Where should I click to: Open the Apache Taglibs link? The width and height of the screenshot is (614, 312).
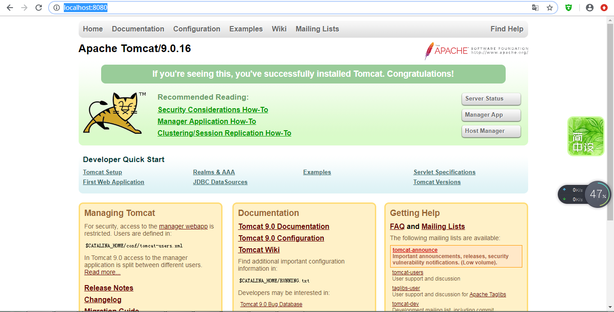coord(488,294)
